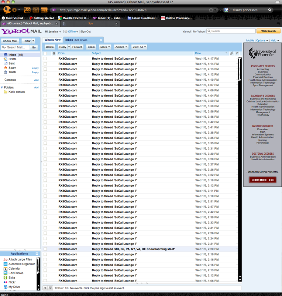Toggle the select-all checkbox in header row
This screenshot has height=296, width=282.
coord(45,53)
